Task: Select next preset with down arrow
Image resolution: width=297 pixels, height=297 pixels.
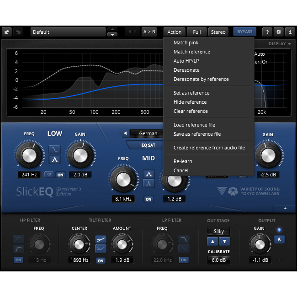Action: pos(112,35)
